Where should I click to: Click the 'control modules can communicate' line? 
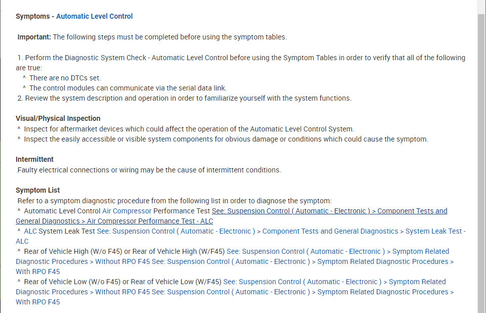128,88
